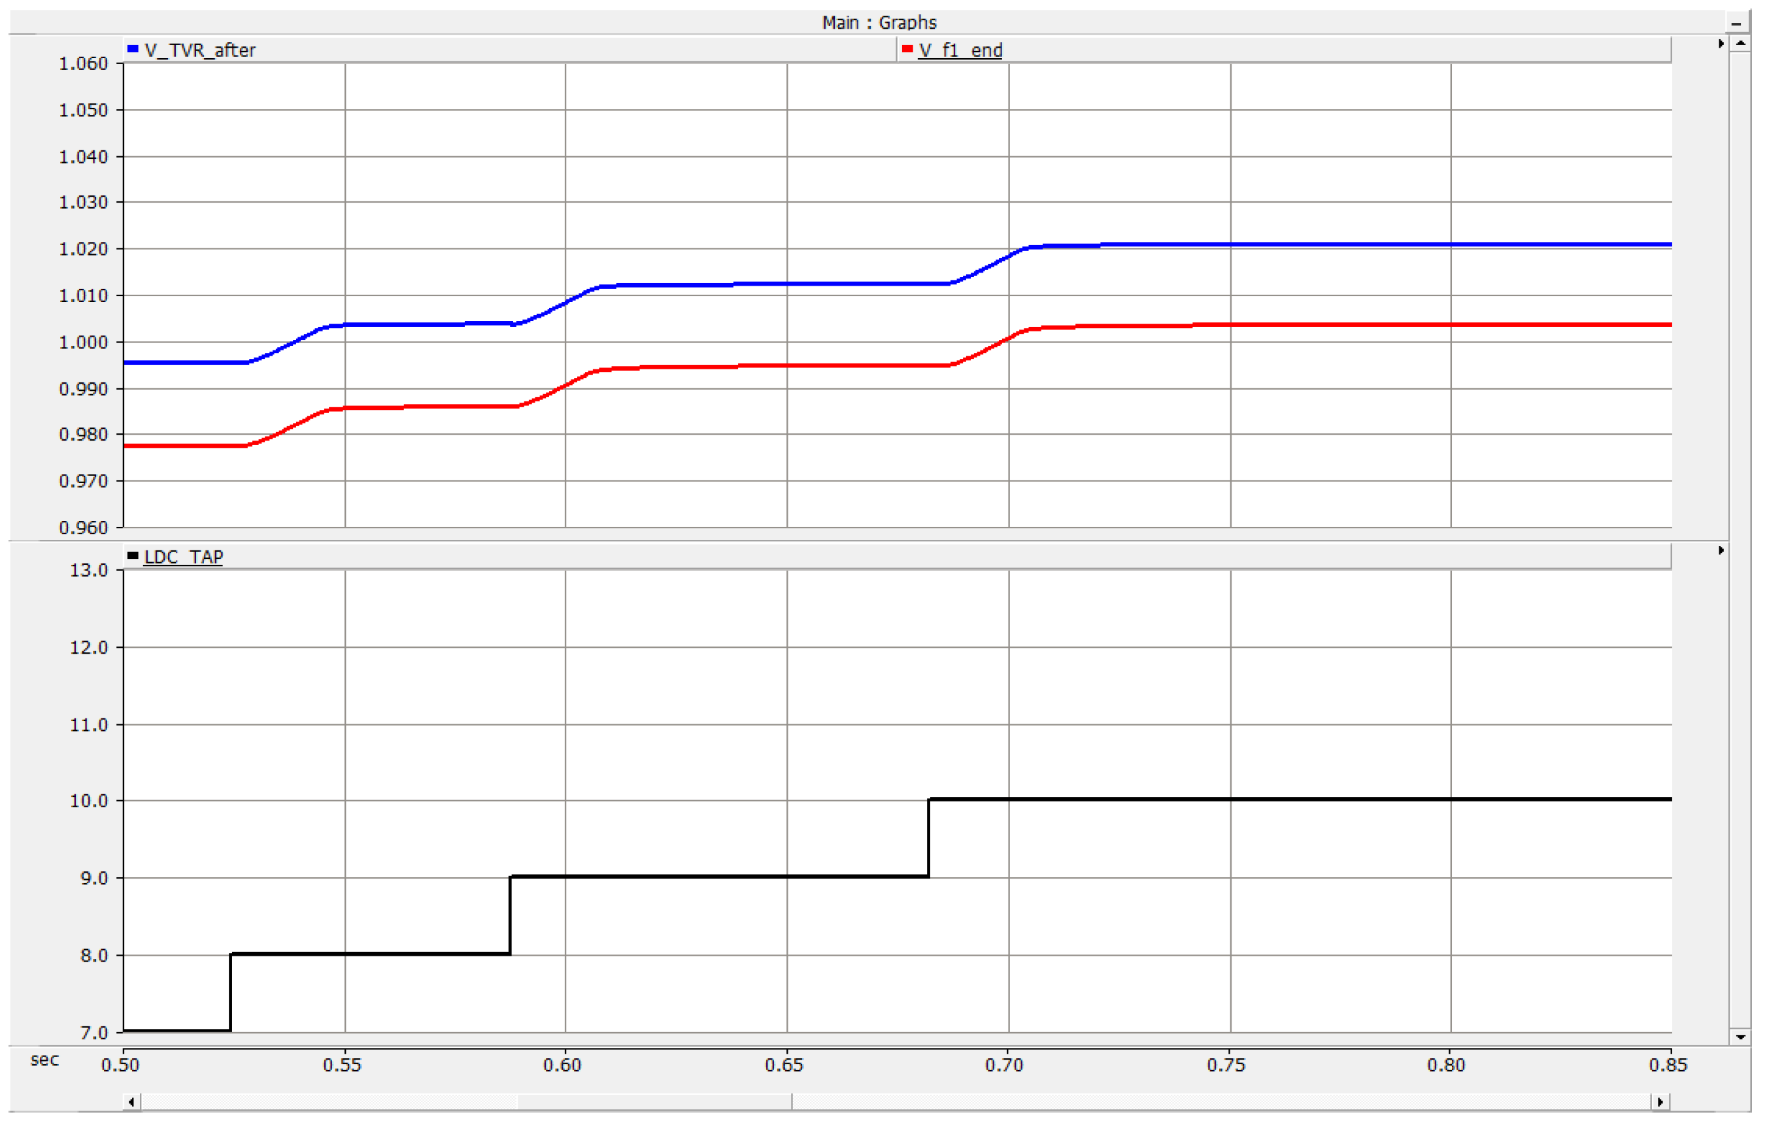Select the V_f1_end curve label
Viewport: 1767px width, 1125px height.
coord(960,50)
